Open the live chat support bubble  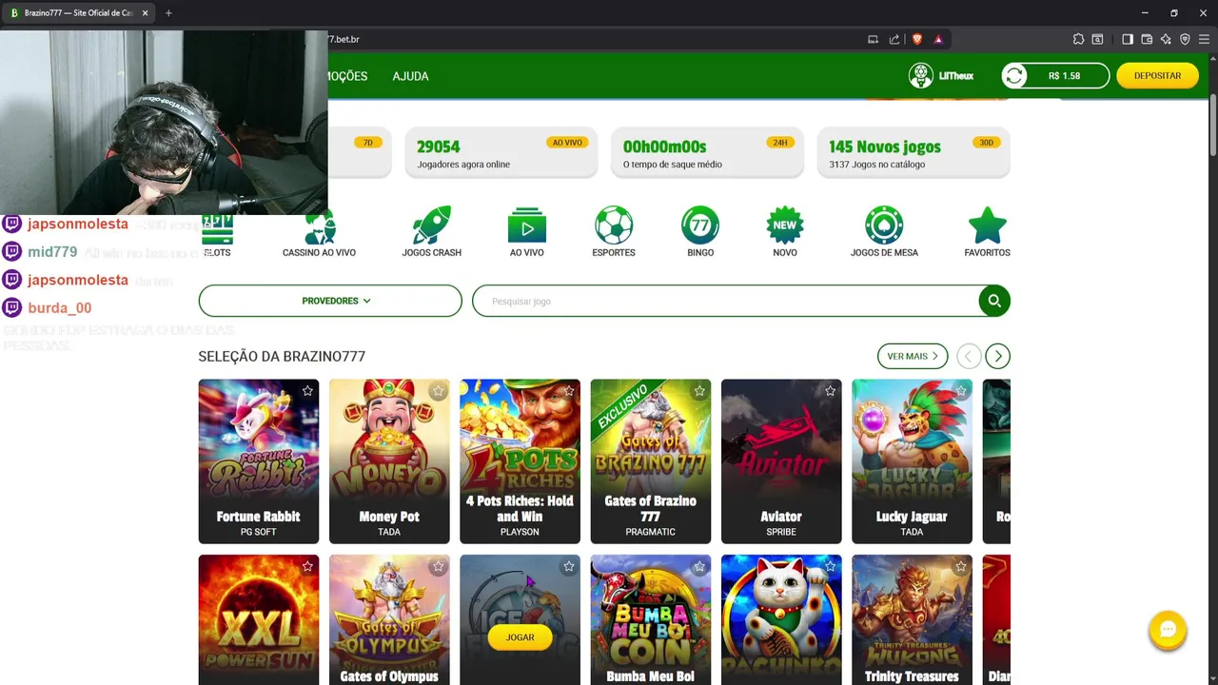[x=1168, y=630]
